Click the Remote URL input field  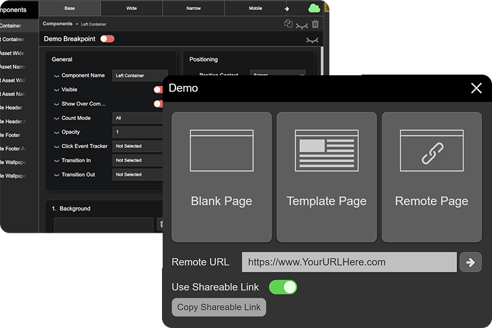(350, 262)
